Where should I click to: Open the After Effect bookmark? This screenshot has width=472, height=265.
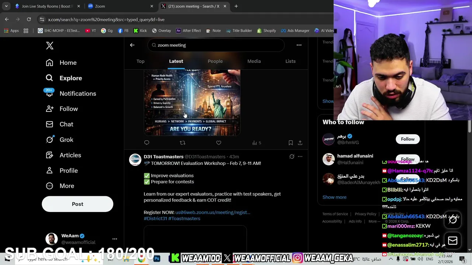188,31
